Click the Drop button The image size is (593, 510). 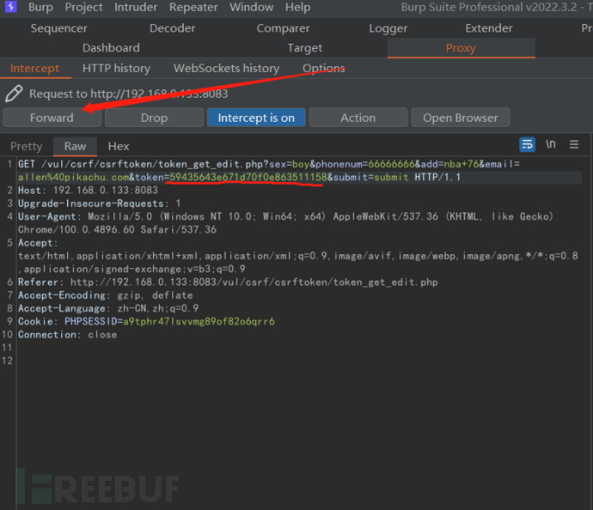click(154, 118)
